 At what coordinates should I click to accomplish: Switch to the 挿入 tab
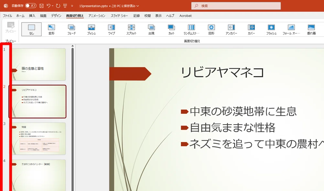coord(32,16)
